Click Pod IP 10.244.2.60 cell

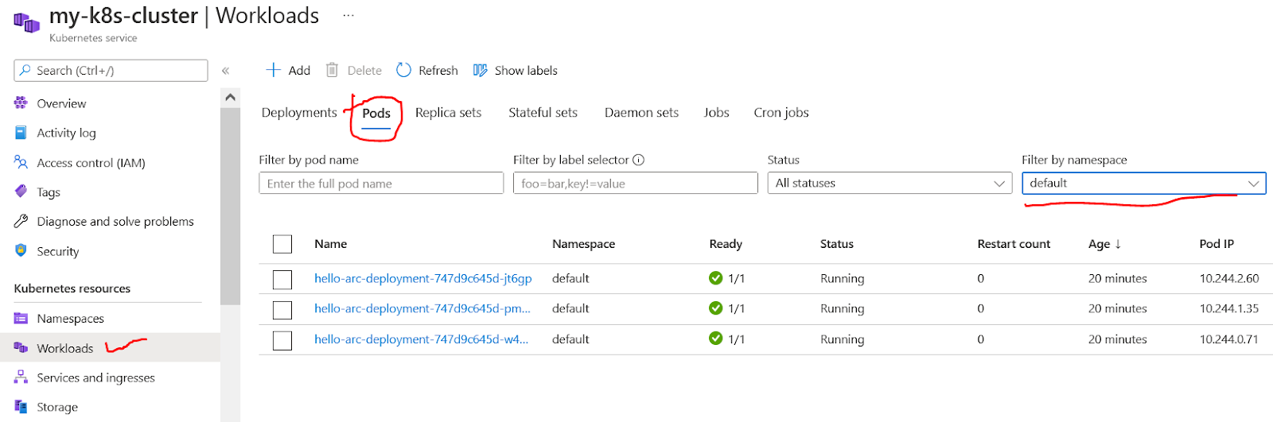pyautogui.click(x=1229, y=278)
